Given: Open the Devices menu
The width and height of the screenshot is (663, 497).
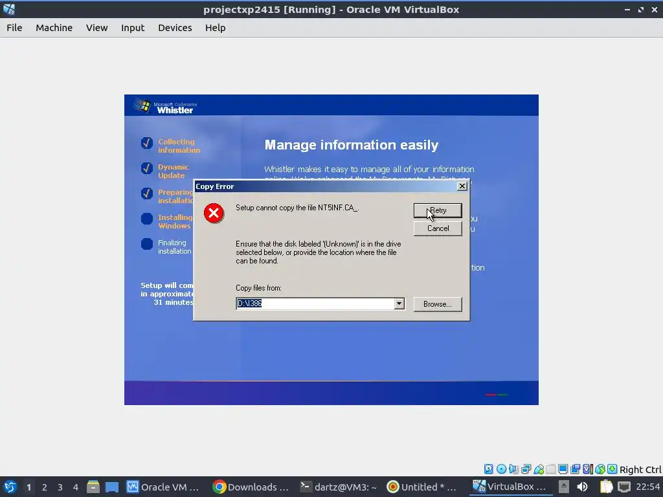Looking at the screenshot, I should pos(175,27).
